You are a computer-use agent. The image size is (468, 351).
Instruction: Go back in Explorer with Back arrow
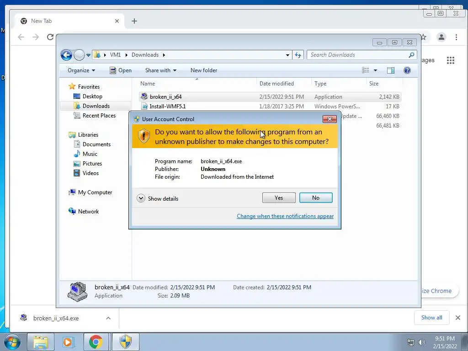tap(66, 55)
